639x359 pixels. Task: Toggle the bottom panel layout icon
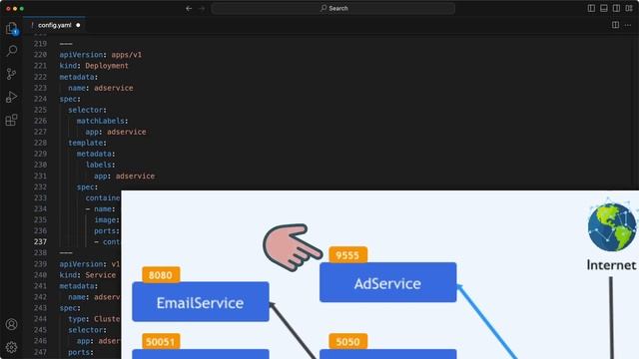click(604, 8)
